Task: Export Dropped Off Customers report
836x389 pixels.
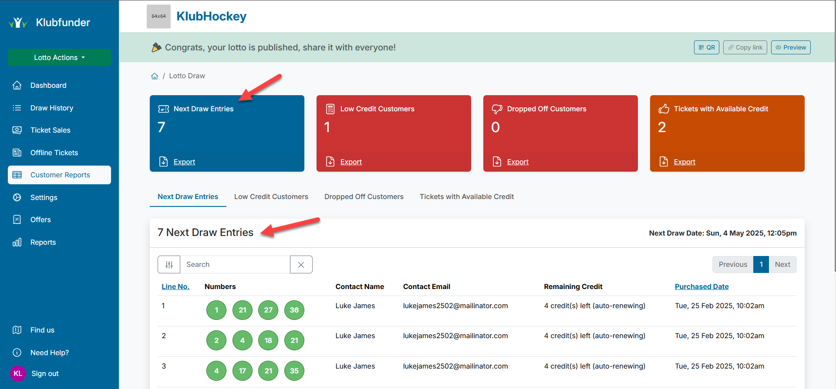Action: coord(518,162)
